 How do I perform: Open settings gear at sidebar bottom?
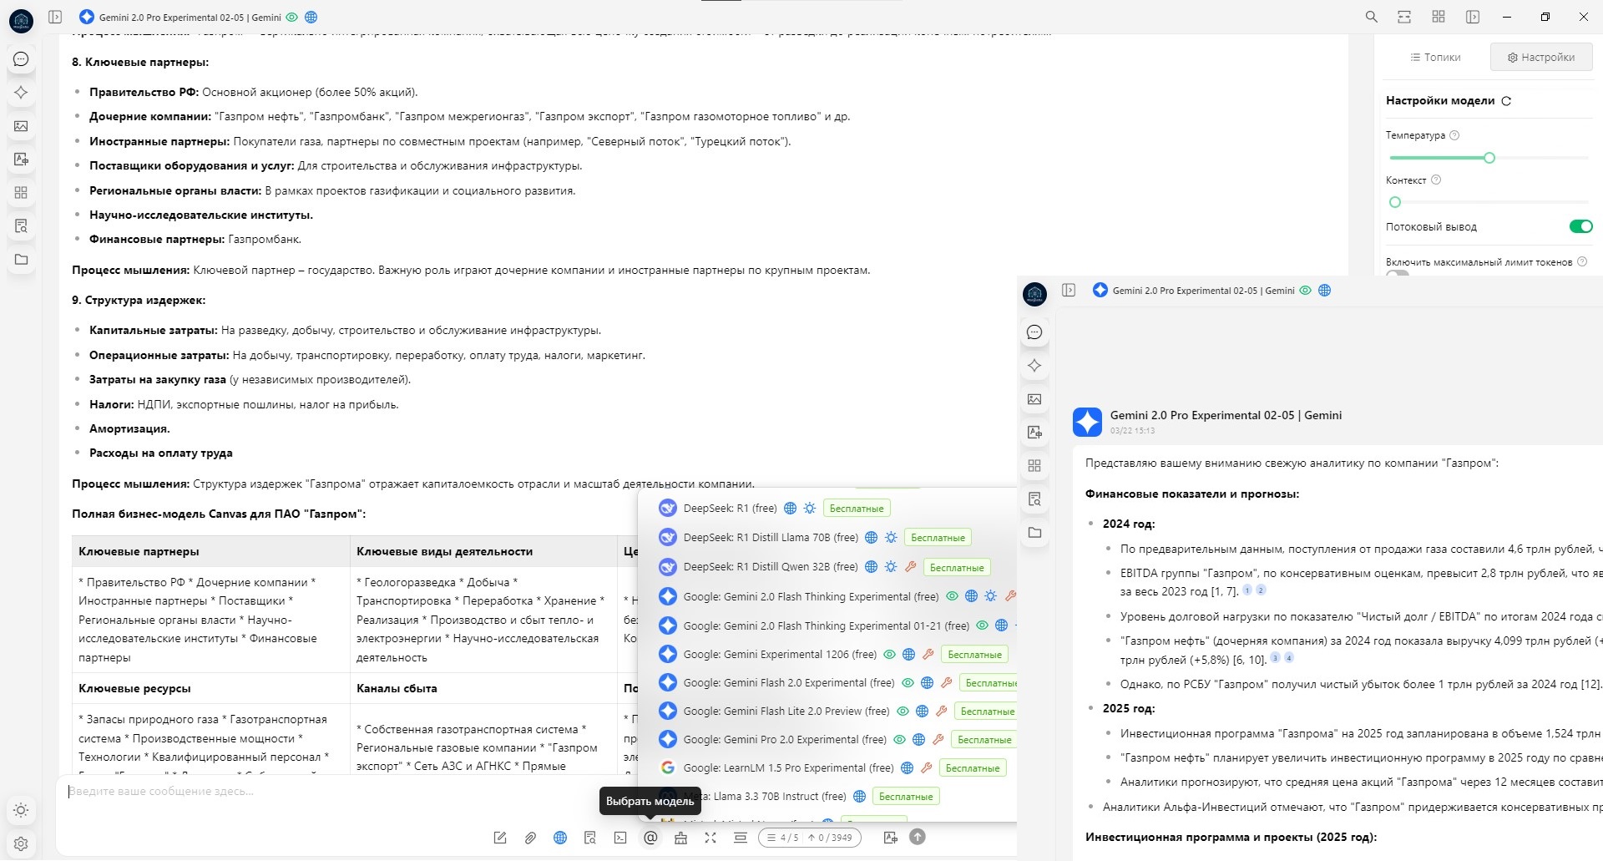click(x=22, y=843)
